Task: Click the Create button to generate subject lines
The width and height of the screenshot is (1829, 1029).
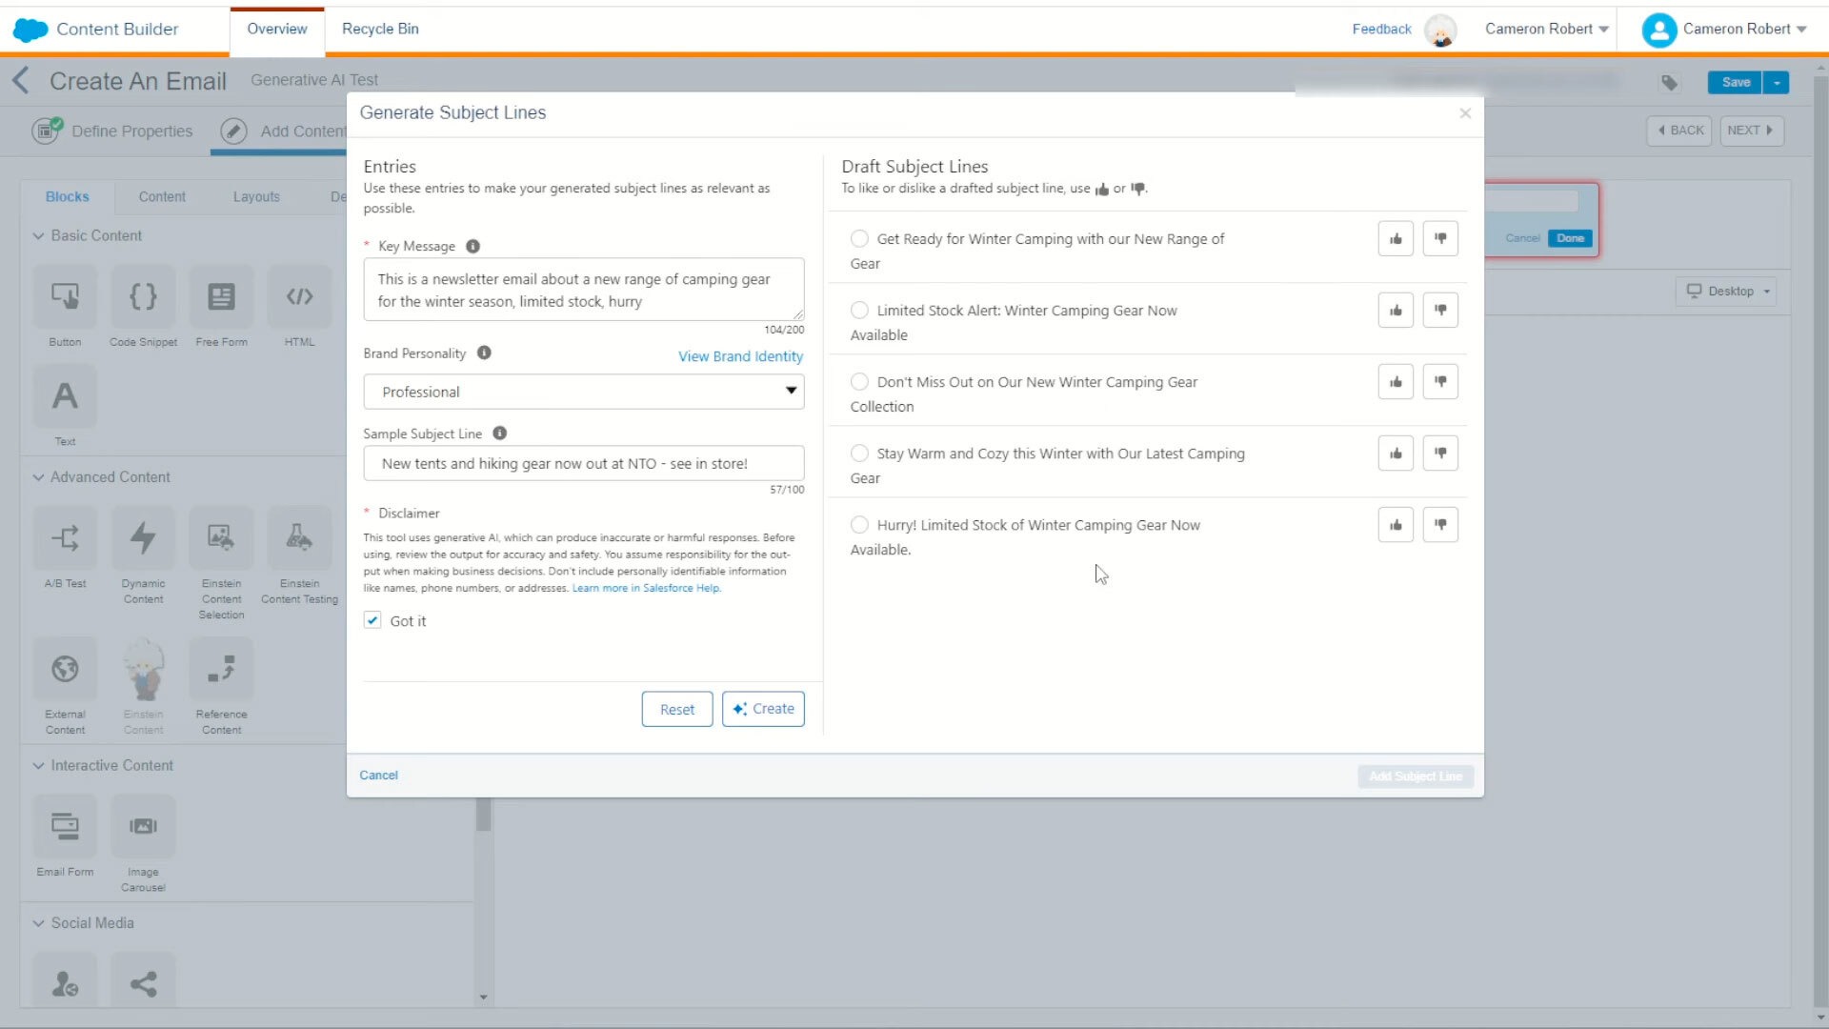Action: [x=762, y=709]
